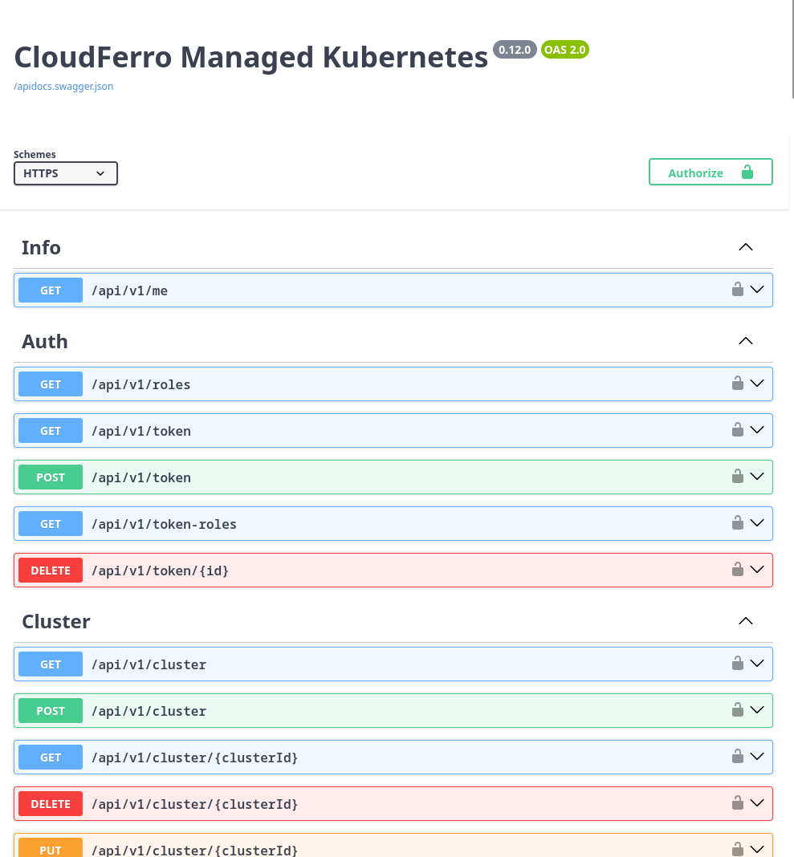Expand POST /api/v1/token with its chevron
The width and height of the screenshot is (794, 857).
coord(757,477)
